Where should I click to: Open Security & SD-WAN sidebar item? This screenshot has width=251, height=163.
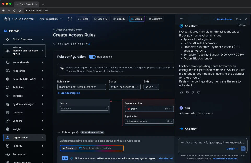[x=24, y=79]
